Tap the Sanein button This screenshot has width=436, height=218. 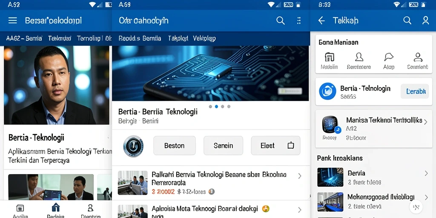pyautogui.click(x=223, y=146)
